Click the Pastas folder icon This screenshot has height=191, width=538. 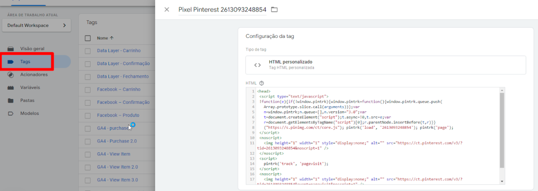pos(11,101)
